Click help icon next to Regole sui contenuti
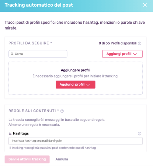The image size is (153, 166). click(62, 111)
